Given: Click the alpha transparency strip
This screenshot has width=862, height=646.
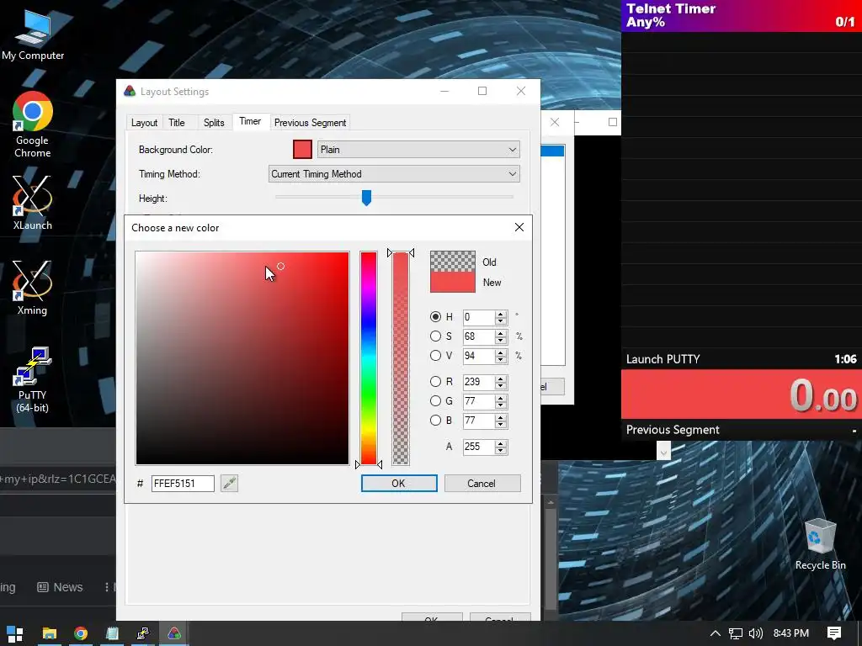Looking at the screenshot, I should (400, 358).
